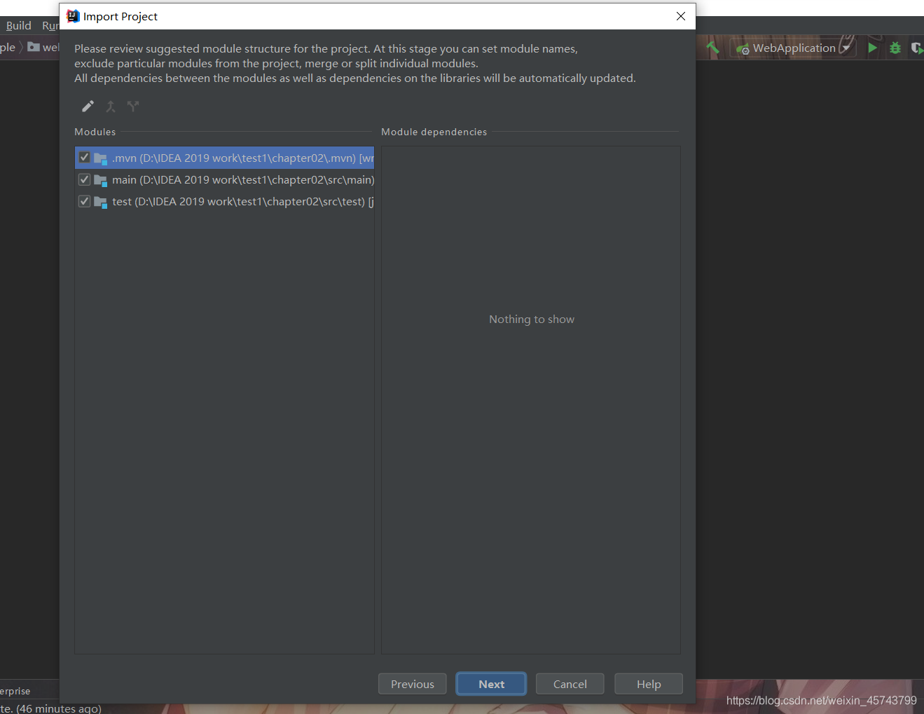Click the green Run arrow in IDE toolbar
The image size is (924, 714).
[x=872, y=48]
